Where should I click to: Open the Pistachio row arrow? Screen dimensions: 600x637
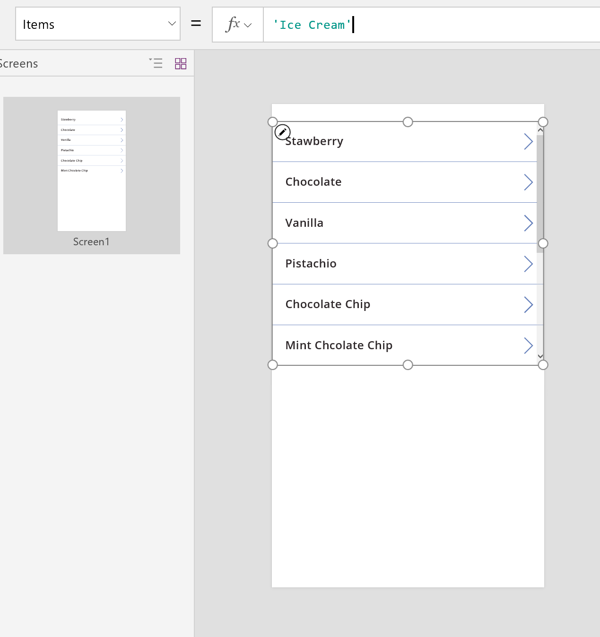(x=529, y=264)
